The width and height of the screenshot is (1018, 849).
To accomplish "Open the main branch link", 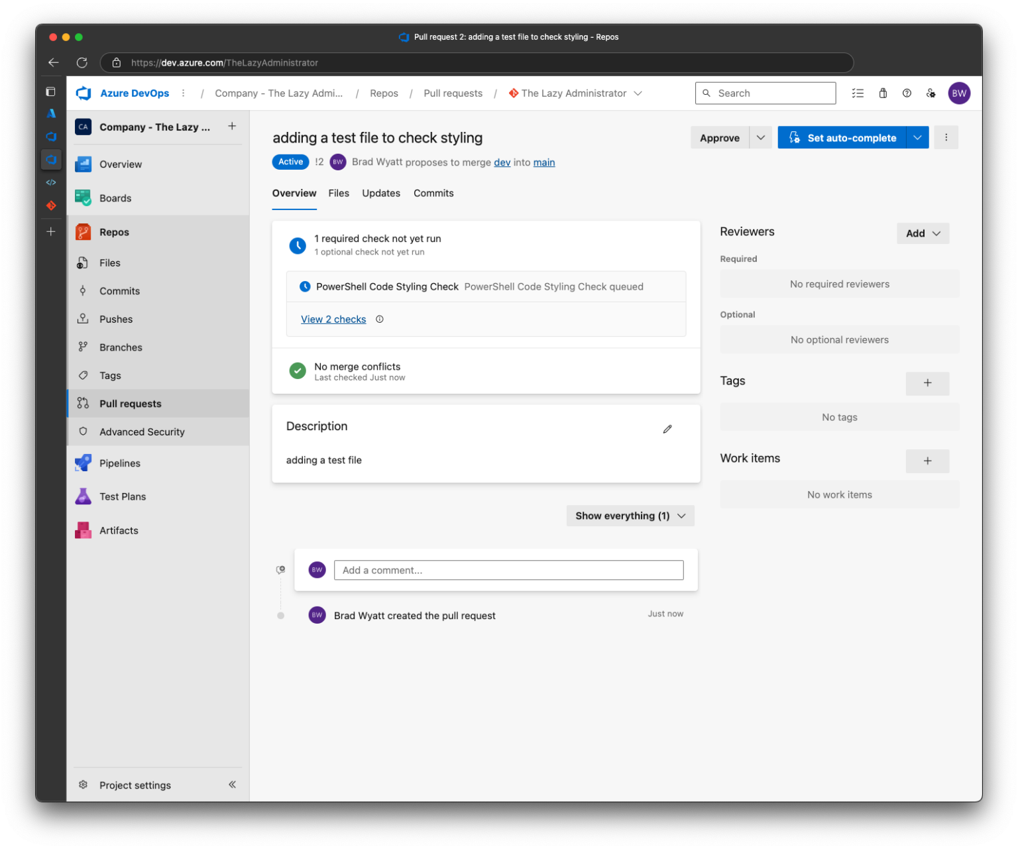I will [x=544, y=162].
